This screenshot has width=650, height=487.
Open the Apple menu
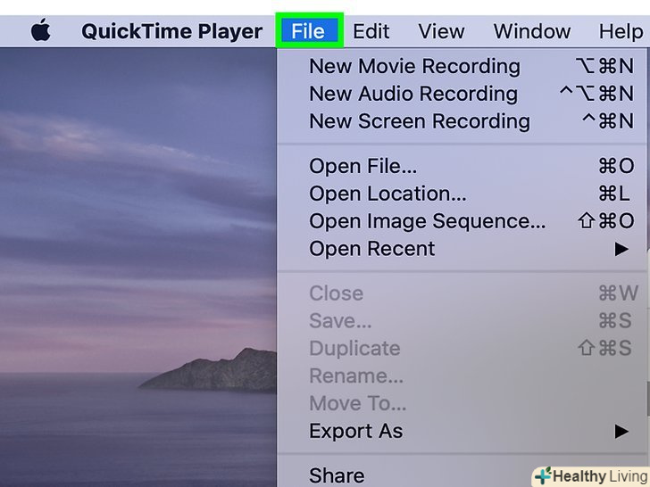pyautogui.click(x=40, y=31)
